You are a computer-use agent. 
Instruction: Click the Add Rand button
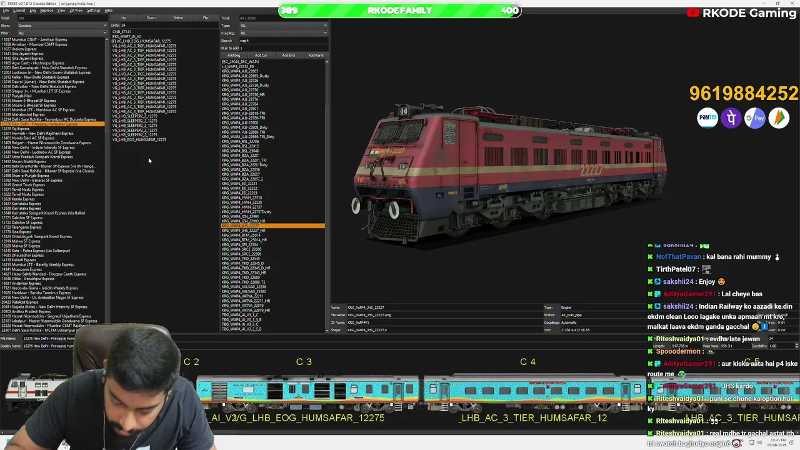pos(316,55)
